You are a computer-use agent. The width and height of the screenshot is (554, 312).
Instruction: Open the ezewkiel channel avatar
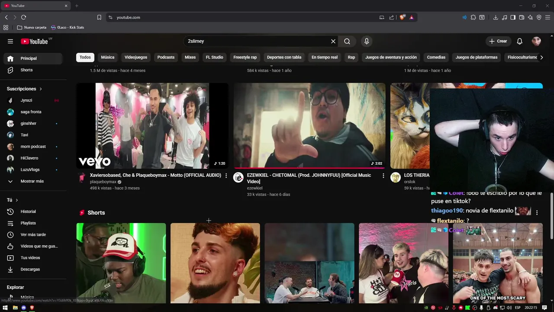[238, 177]
